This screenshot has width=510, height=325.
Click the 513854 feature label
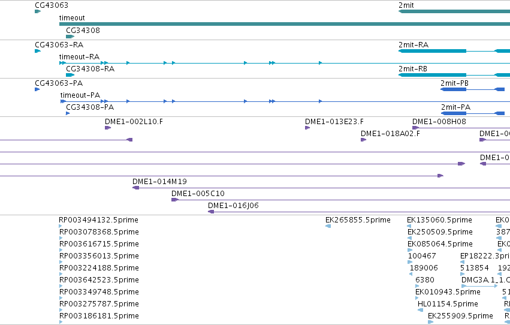click(x=474, y=268)
